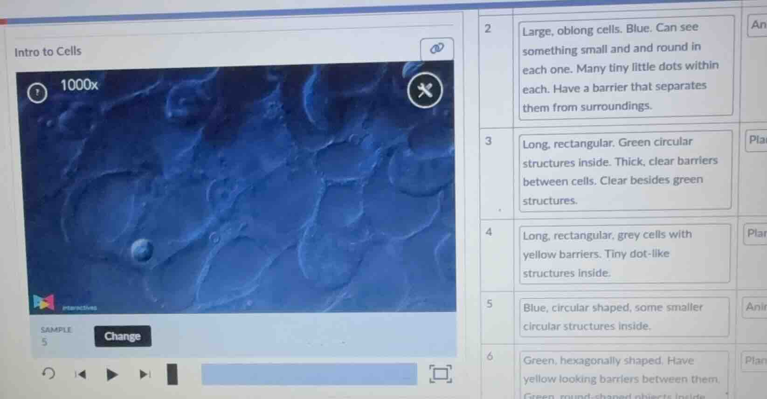The image size is (767, 399).
Task: Click the row 5 blue circular description field
Action: (625, 317)
